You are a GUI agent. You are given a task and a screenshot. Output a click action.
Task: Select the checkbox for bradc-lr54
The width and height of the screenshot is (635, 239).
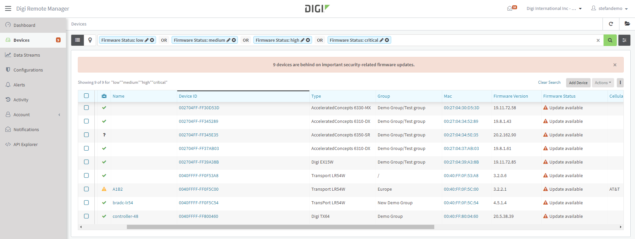tap(86, 203)
